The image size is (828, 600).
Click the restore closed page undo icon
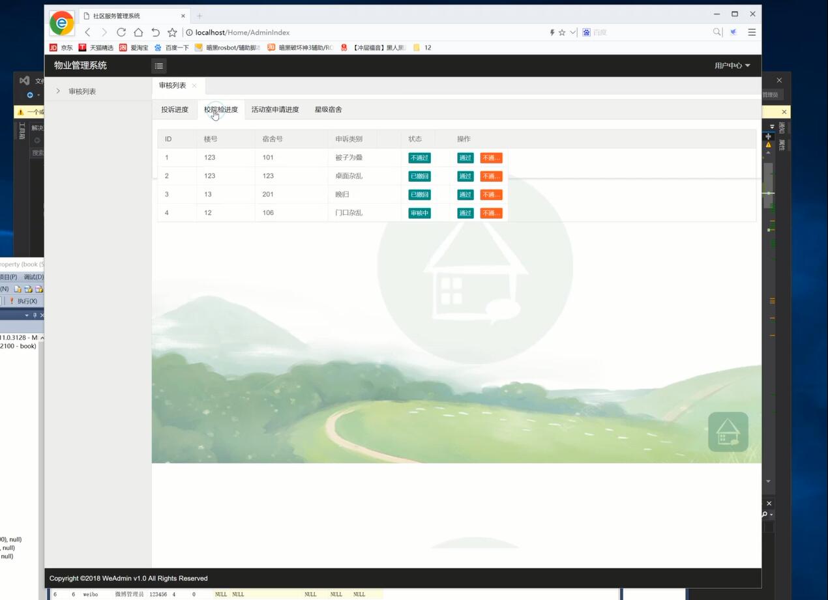tap(155, 33)
